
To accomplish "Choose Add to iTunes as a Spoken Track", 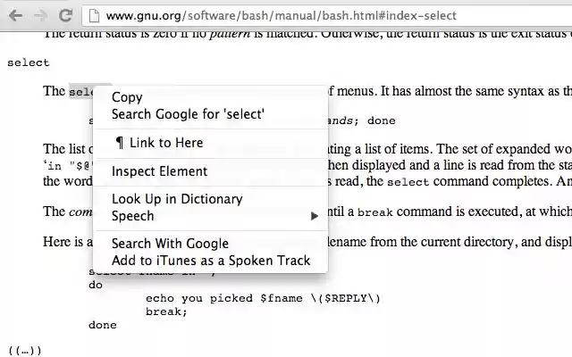I will click(x=211, y=261).
